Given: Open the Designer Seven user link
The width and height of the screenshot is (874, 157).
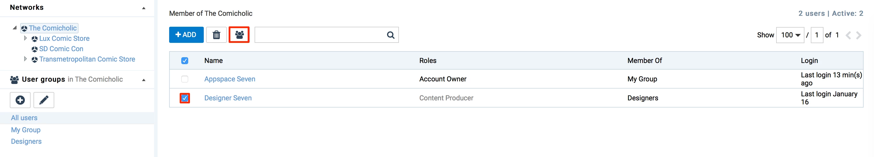Looking at the screenshot, I should point(228,98).
